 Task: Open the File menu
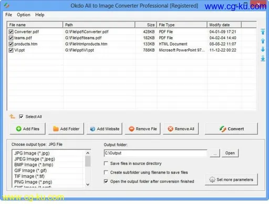[x=8, y=15]
